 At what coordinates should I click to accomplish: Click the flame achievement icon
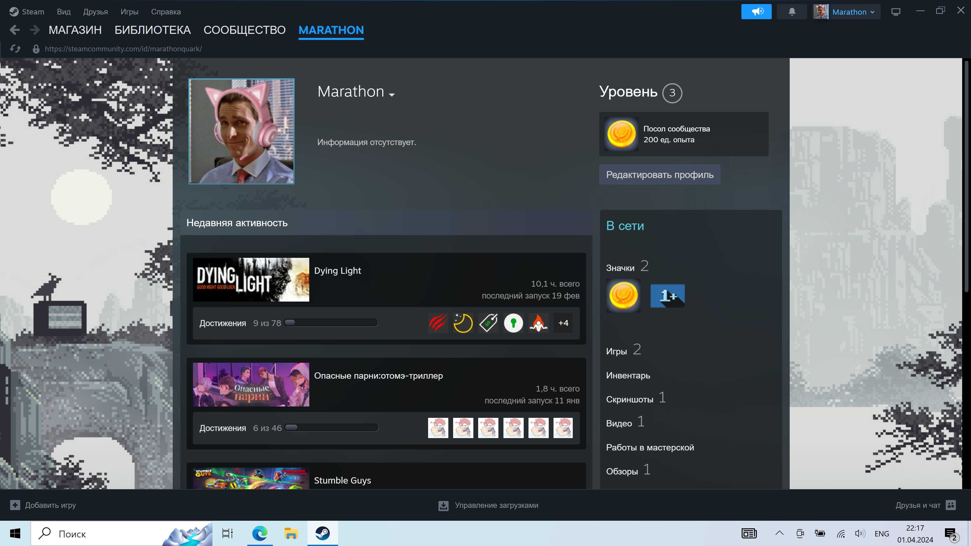click(538, 323)
